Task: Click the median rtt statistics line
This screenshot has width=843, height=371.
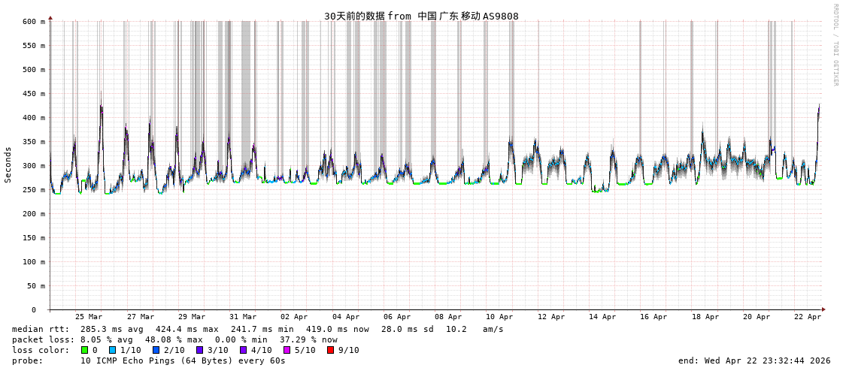Action: pyautogui.click(x=257, y=329)
